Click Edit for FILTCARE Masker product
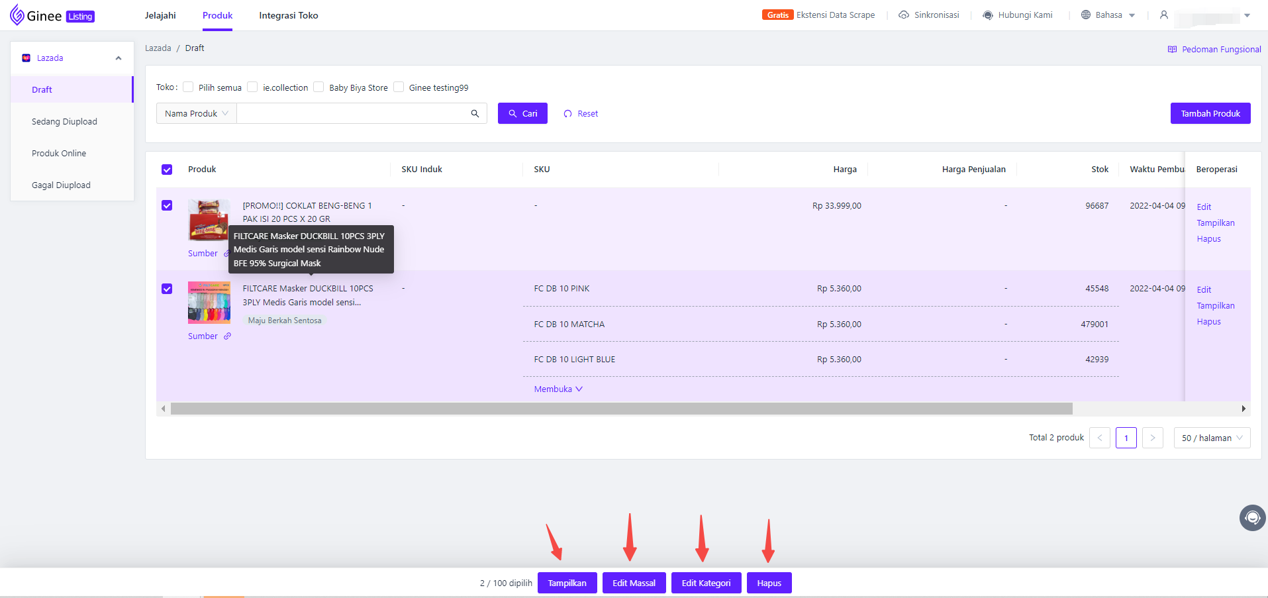 coord(1204,289)
